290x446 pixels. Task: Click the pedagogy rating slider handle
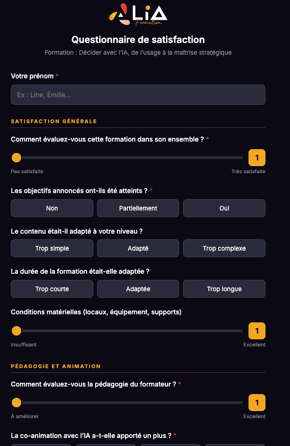[x=17, y=403]
